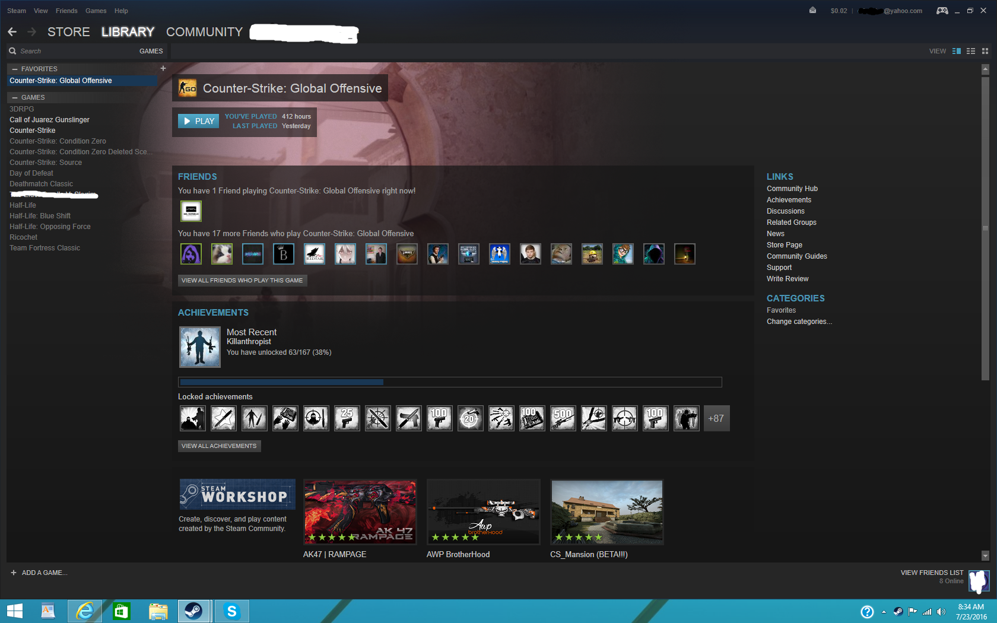
Task: Click Change categories... link
Action: tap(799, 322)
